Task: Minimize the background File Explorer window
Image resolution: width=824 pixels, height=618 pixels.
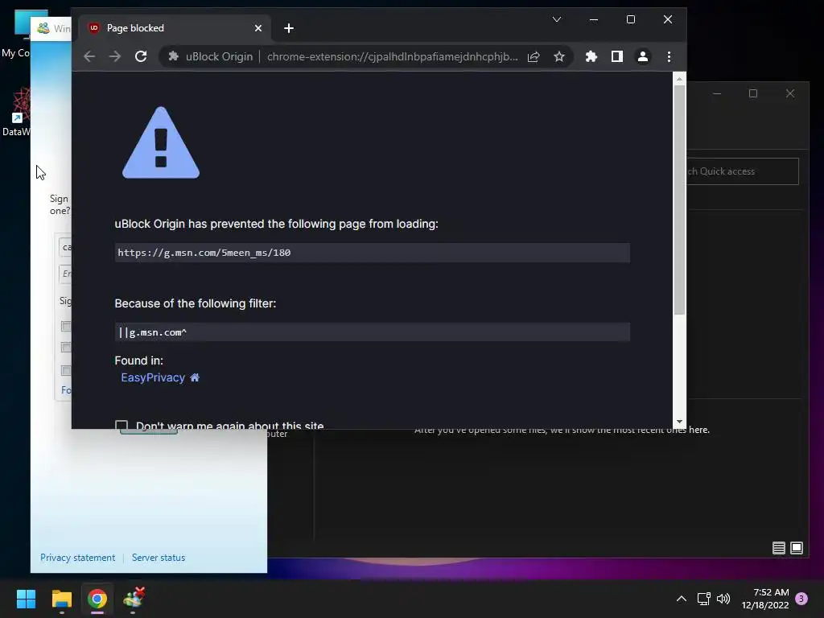Action: pos(717,93)
